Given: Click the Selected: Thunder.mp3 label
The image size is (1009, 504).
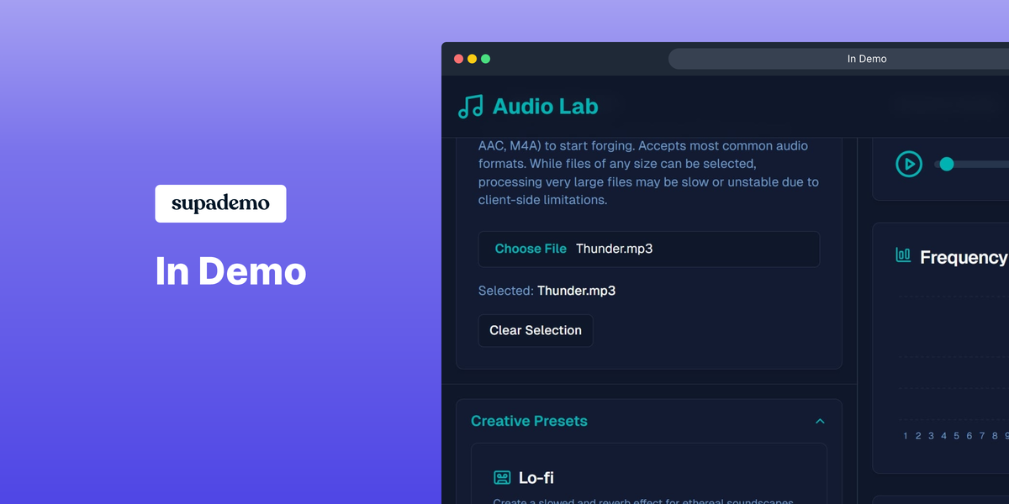Looking at the screenshot, I should coord(547,291).
